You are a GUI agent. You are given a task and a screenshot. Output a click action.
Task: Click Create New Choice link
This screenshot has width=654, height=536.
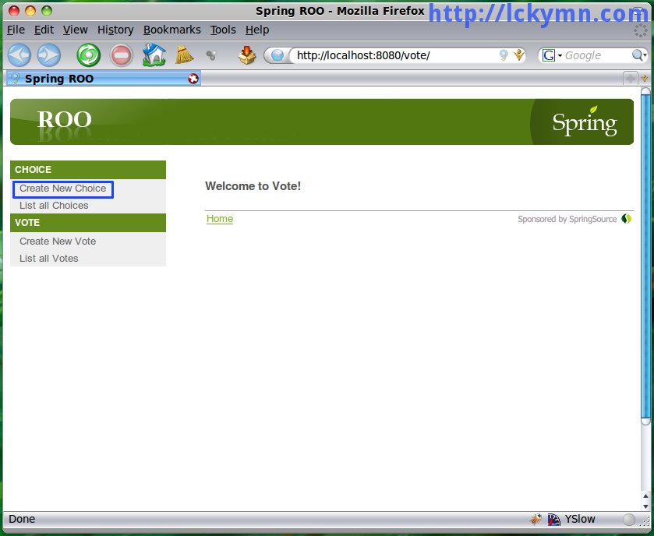pos(62,189)
